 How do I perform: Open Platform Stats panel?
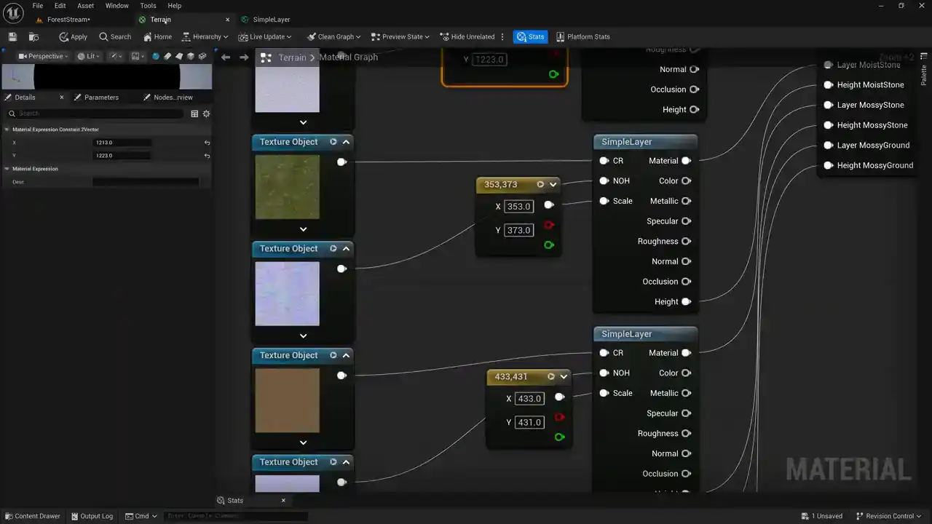pyautogui.click(x=582, y=36)
